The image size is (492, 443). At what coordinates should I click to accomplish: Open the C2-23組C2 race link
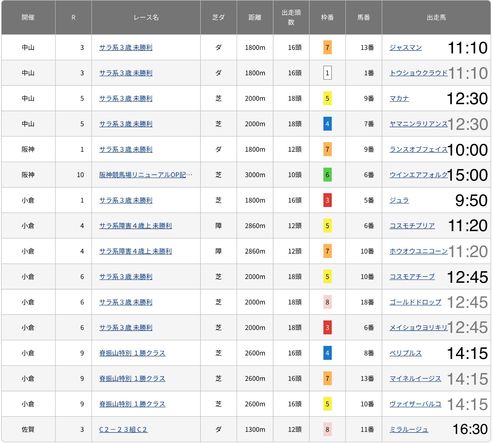[x=123, y=429]
